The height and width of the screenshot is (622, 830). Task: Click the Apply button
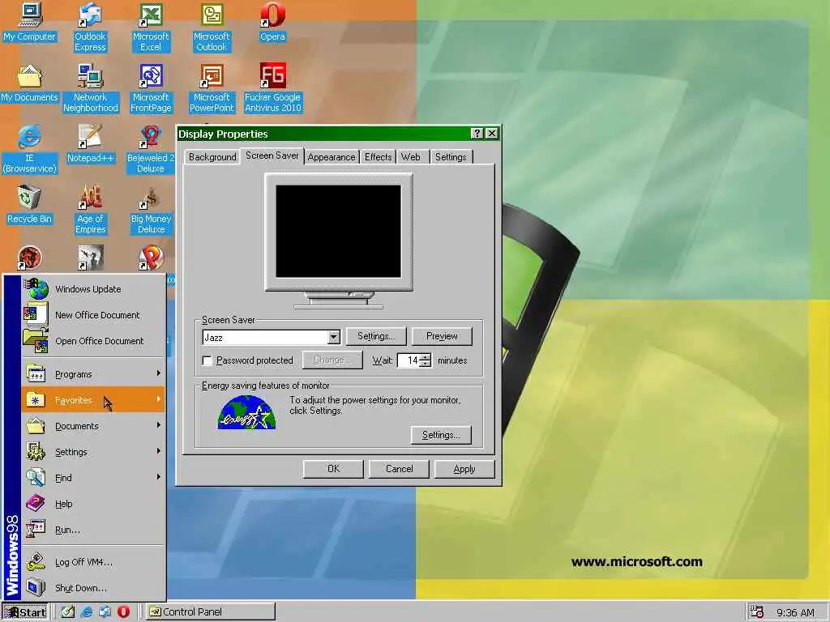click(x=464, y=469)
